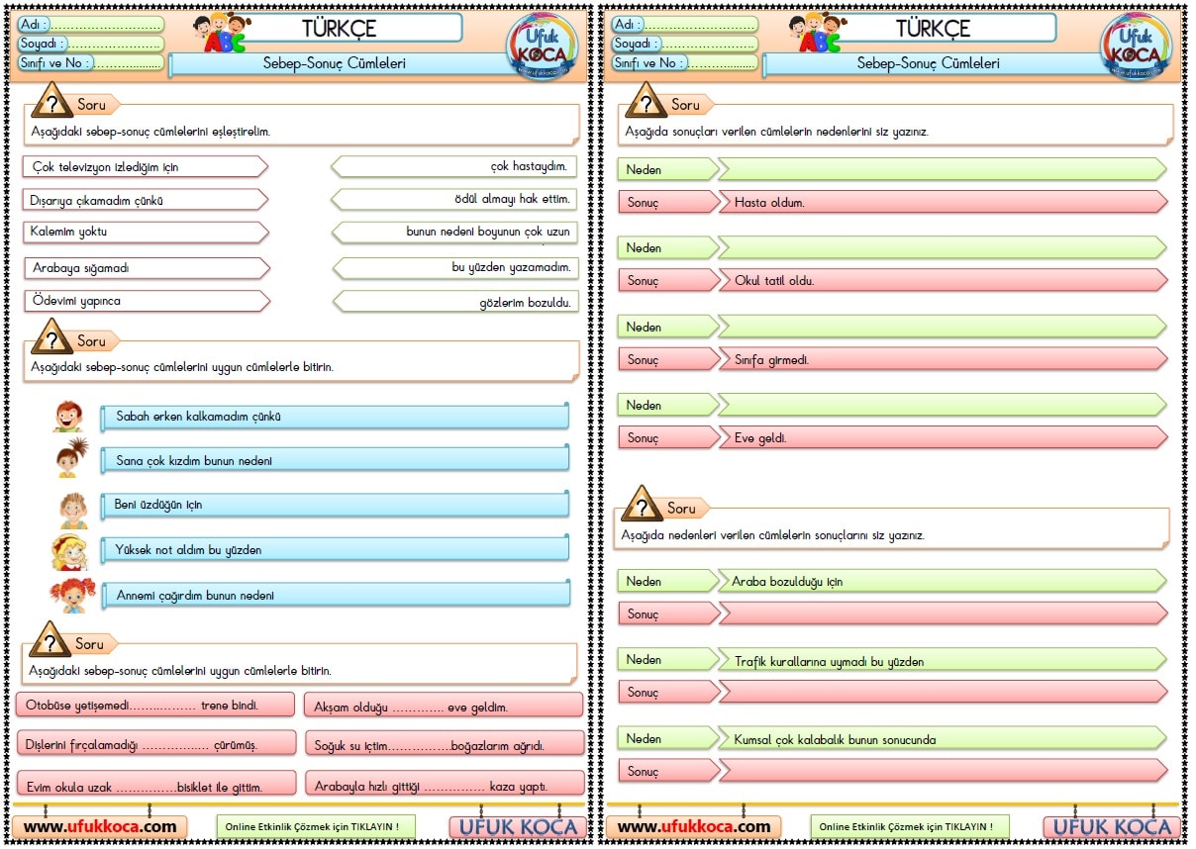Click 'Kumsal çok kalabalık bunun sonucunda' Neden box
The width and height of the screenshot is (1196, 849).
pyautogui.click(x=943, y=738)
